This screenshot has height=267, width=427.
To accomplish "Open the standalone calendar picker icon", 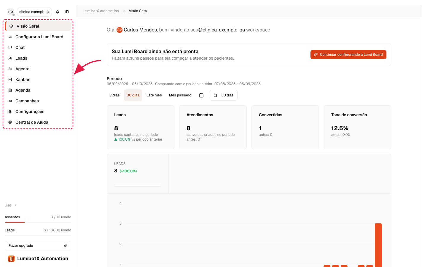I will (201, 95).
